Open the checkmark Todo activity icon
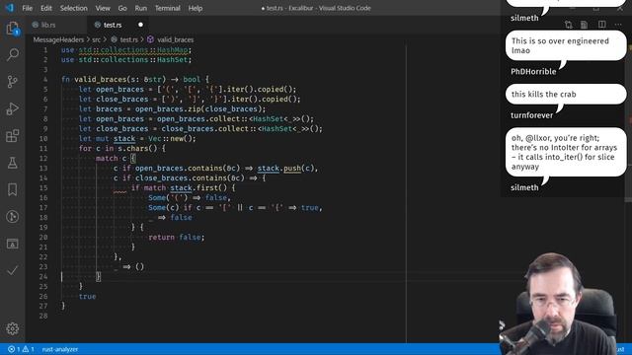This screenshot has width=632, height=355. pos(13,270)
